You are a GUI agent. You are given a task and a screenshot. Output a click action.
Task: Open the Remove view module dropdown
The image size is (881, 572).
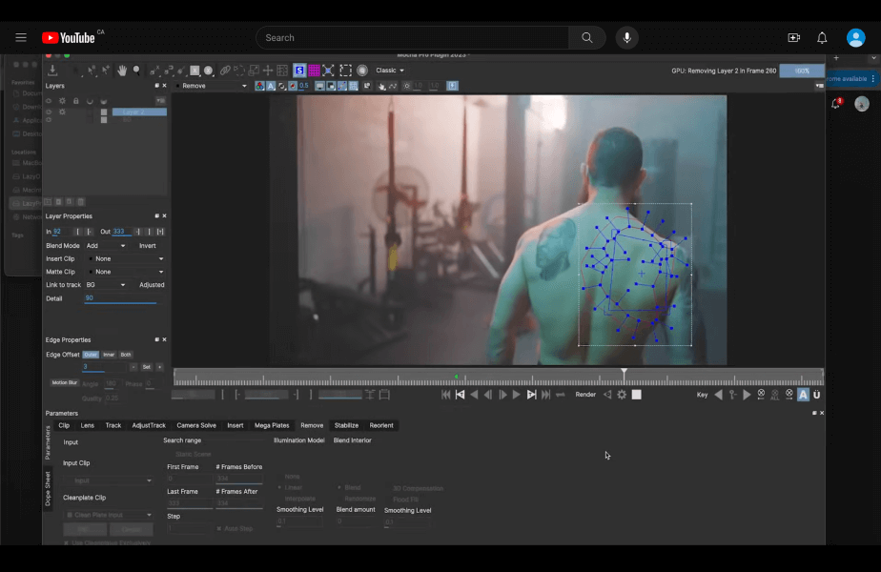tap(212, 86)
